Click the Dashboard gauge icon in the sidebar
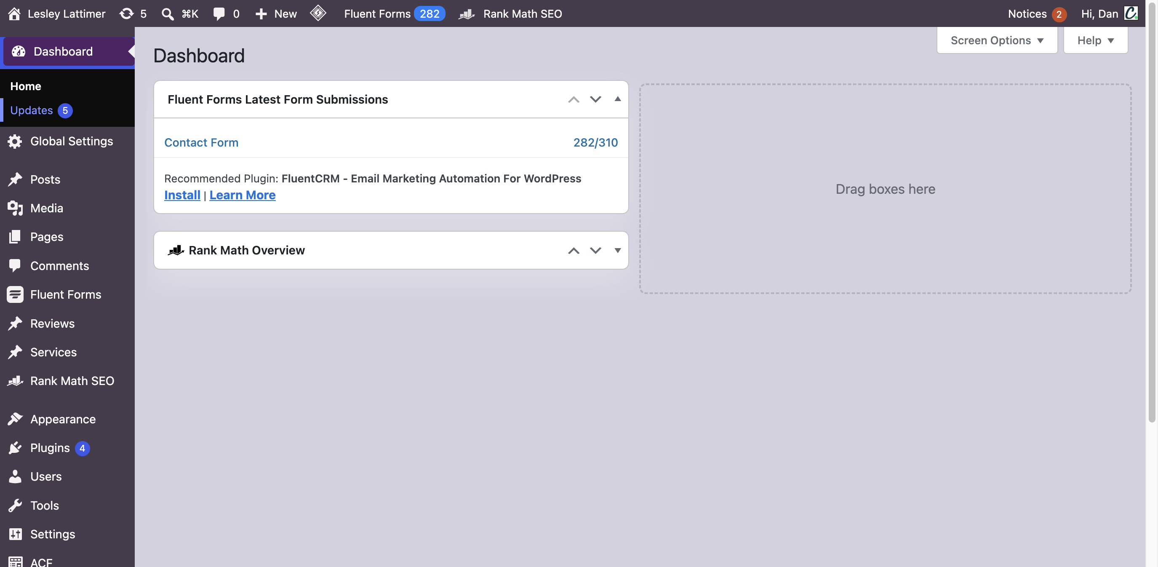The height and width of the screenshot is (567, 1158). point(19,51)
